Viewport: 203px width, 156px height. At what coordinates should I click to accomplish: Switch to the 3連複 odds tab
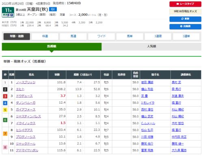[158, 36]
